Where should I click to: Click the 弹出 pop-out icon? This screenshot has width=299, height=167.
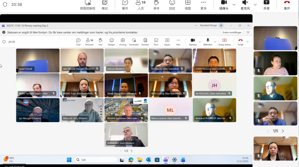[x=105, y=3]
